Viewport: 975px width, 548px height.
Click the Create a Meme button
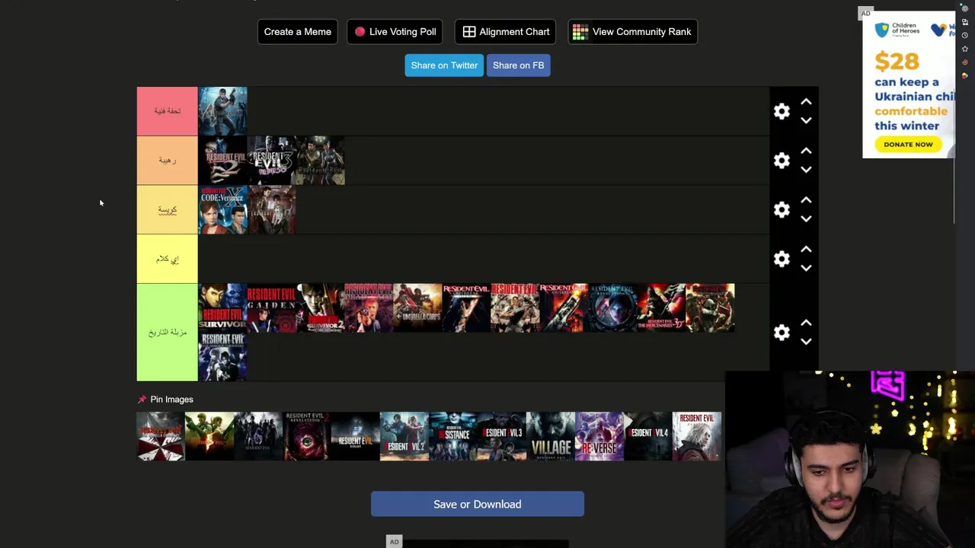click(x=298, y=32)
